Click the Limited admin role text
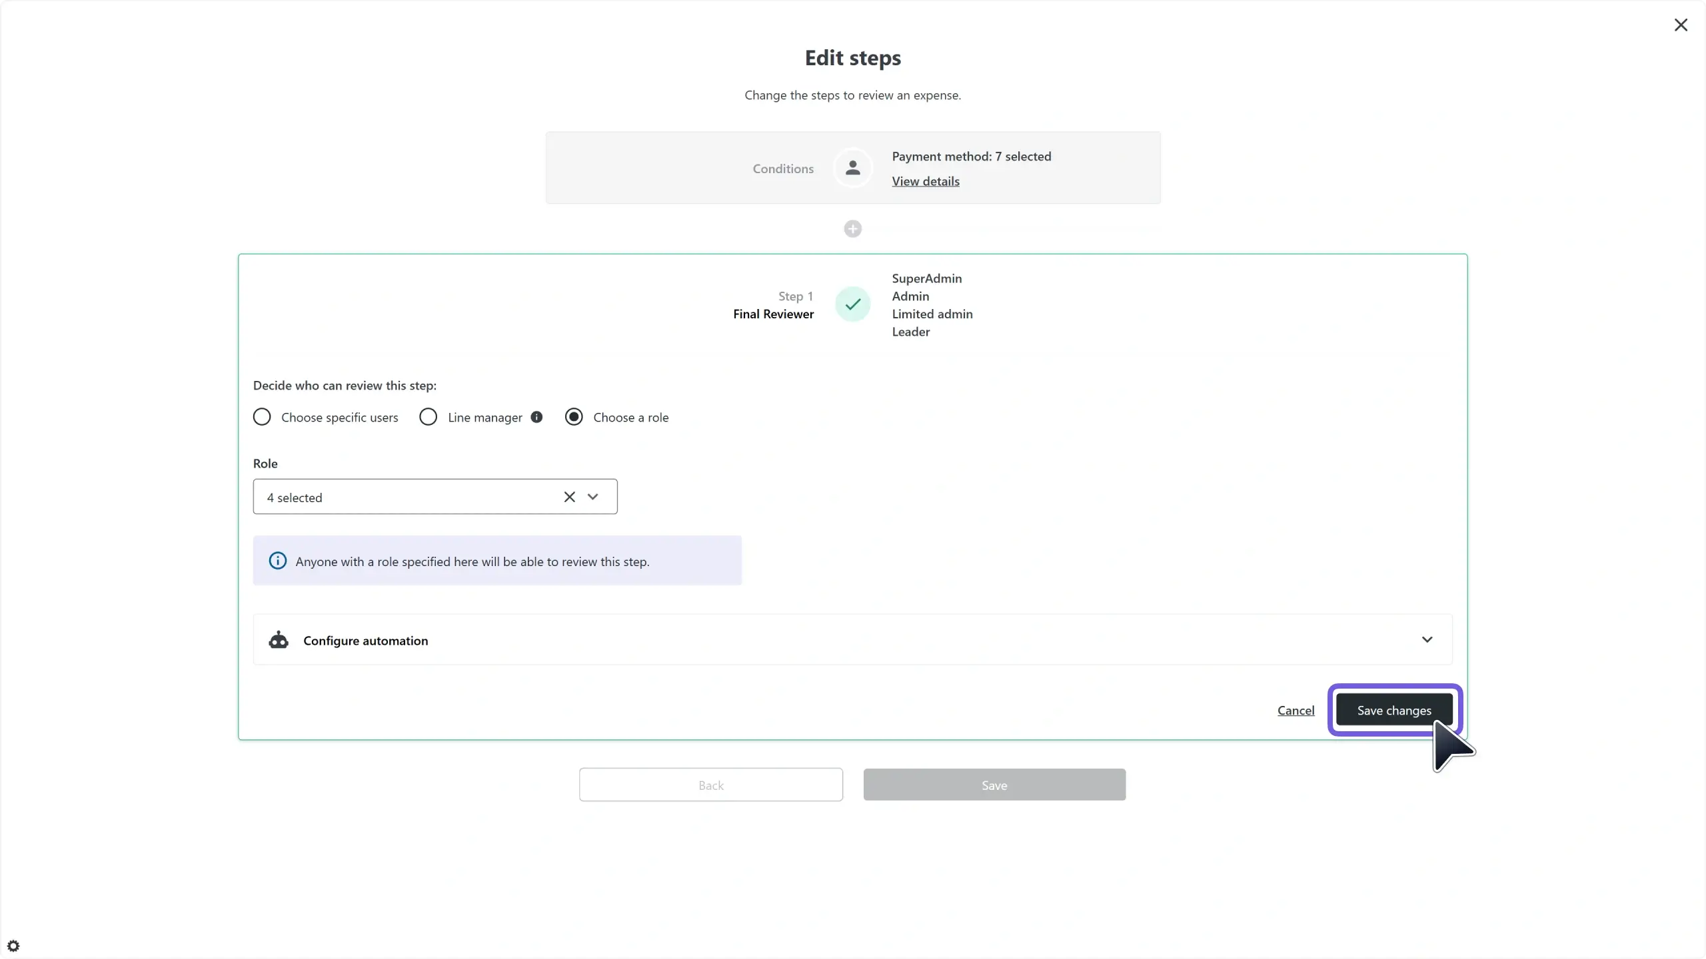 [932, 314]
